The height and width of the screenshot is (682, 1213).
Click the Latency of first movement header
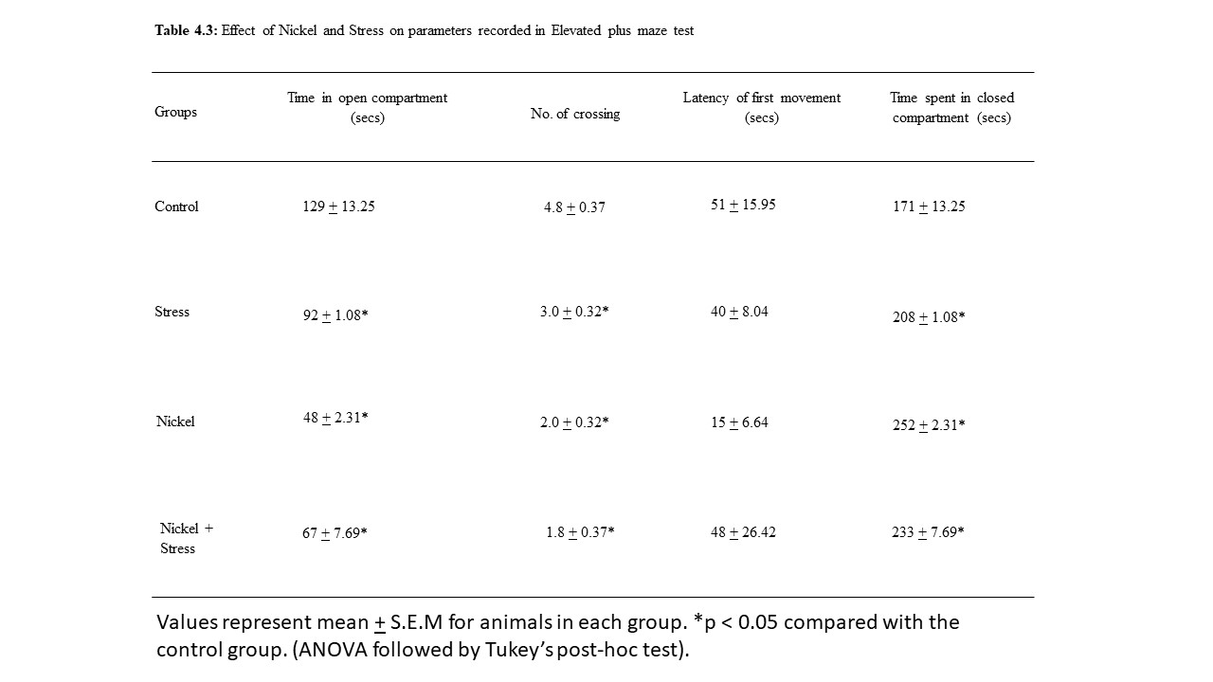tap(761, 108)
